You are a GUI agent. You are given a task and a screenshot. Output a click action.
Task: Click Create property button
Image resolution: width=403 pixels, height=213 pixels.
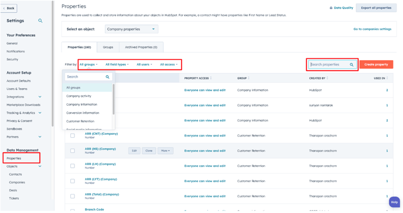(376, 65)
